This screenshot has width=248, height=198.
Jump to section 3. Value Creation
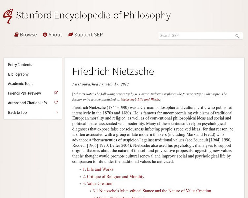(x=97, y=184)
